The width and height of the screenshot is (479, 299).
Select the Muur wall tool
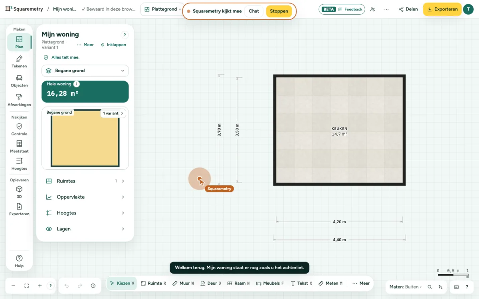(x=183, y=283)
